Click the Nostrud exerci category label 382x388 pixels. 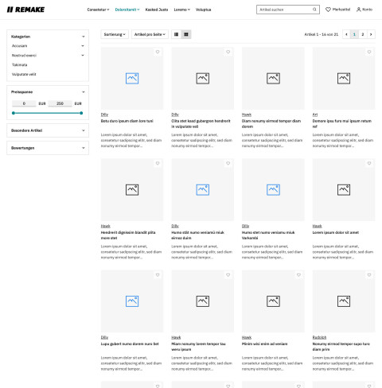click(x=24, y=56)
